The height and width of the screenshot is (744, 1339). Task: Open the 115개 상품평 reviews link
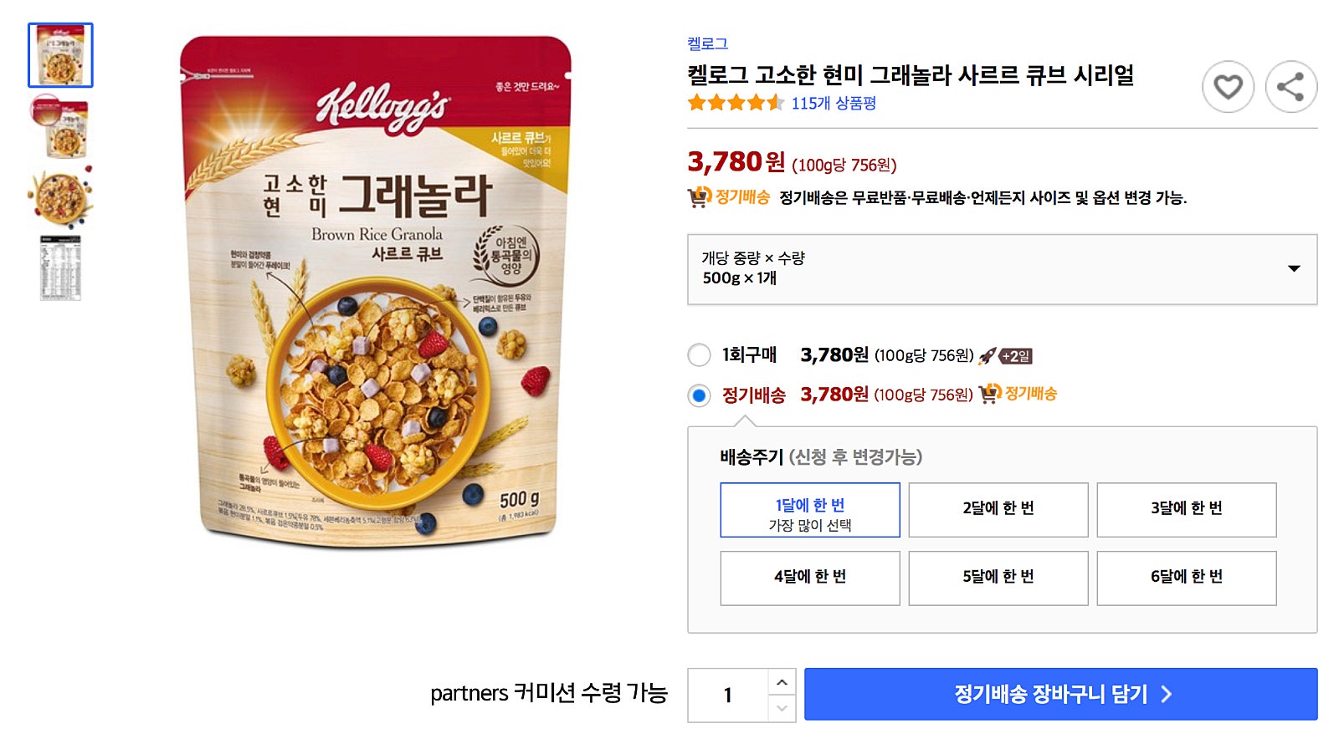point(834,104)
